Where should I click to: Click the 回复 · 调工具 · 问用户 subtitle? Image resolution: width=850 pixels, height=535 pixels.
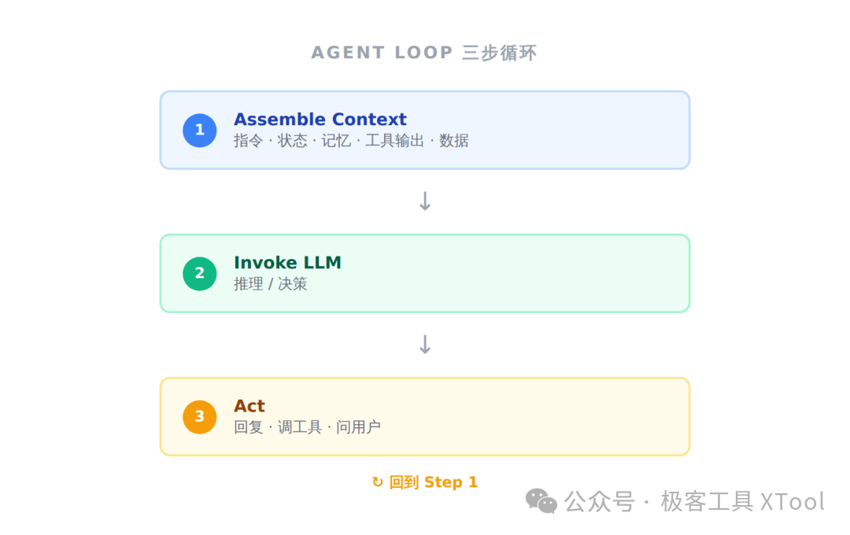[307, 427]
